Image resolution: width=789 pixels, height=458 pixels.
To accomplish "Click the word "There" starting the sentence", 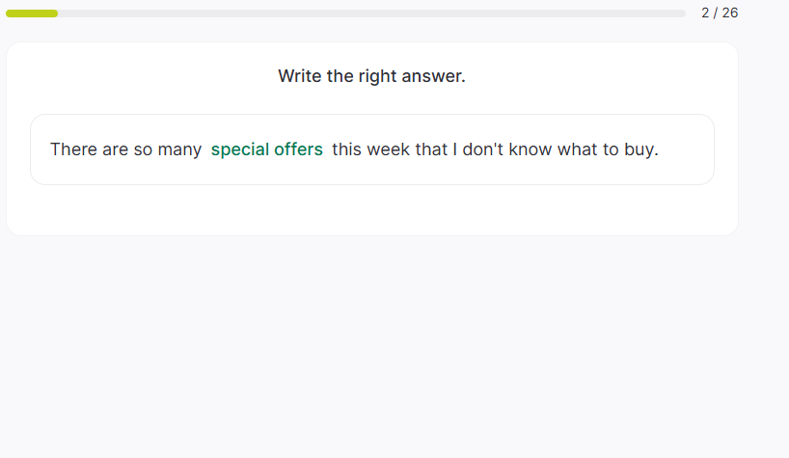I will point(73,149).
